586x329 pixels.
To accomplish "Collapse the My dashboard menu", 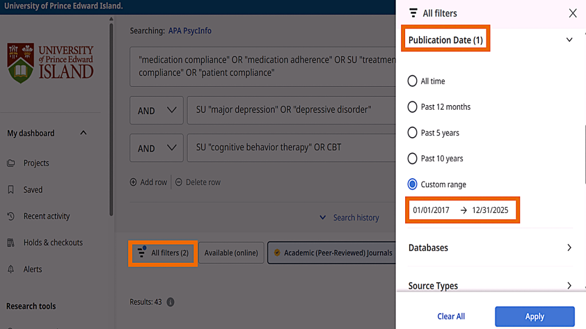I will (x=84, y=133).
